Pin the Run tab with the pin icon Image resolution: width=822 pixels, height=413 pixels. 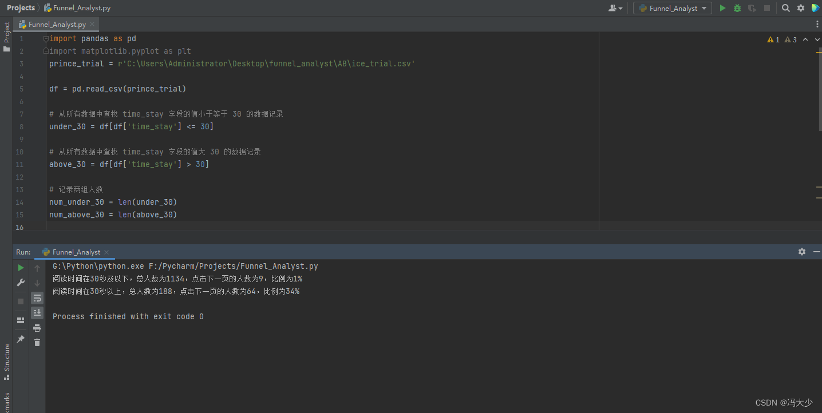[x=21, y=339]
